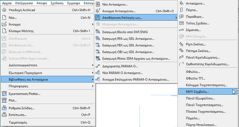This screenshot has width=239, height=127.
Task: Expand the Άνοιγμα submenu arrow
Action: (93, 24)
